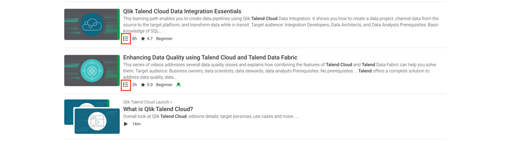Open Qlik Talend Cloud Data Integration Essentials title
The height and width of the screenshot is (141, 510).
(x=182, y=11)
